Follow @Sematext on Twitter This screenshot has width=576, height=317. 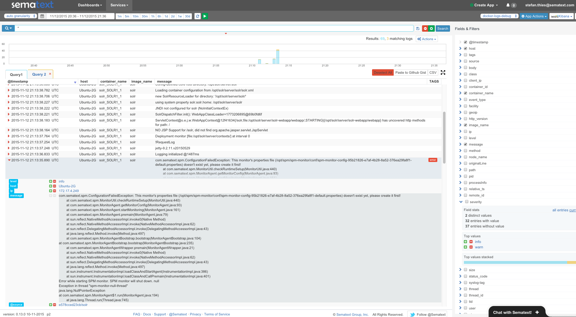point(428,314)
